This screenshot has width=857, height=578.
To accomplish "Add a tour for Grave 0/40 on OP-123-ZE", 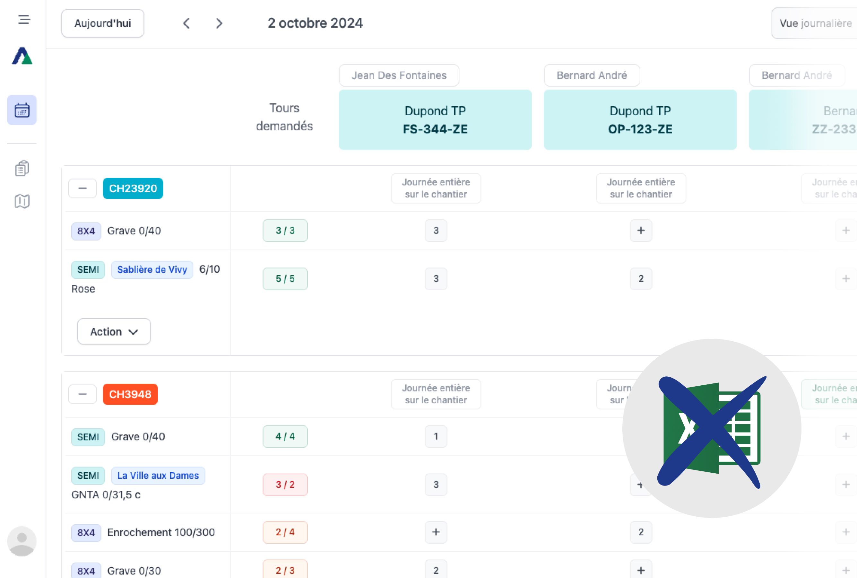I will coord(640,231).
